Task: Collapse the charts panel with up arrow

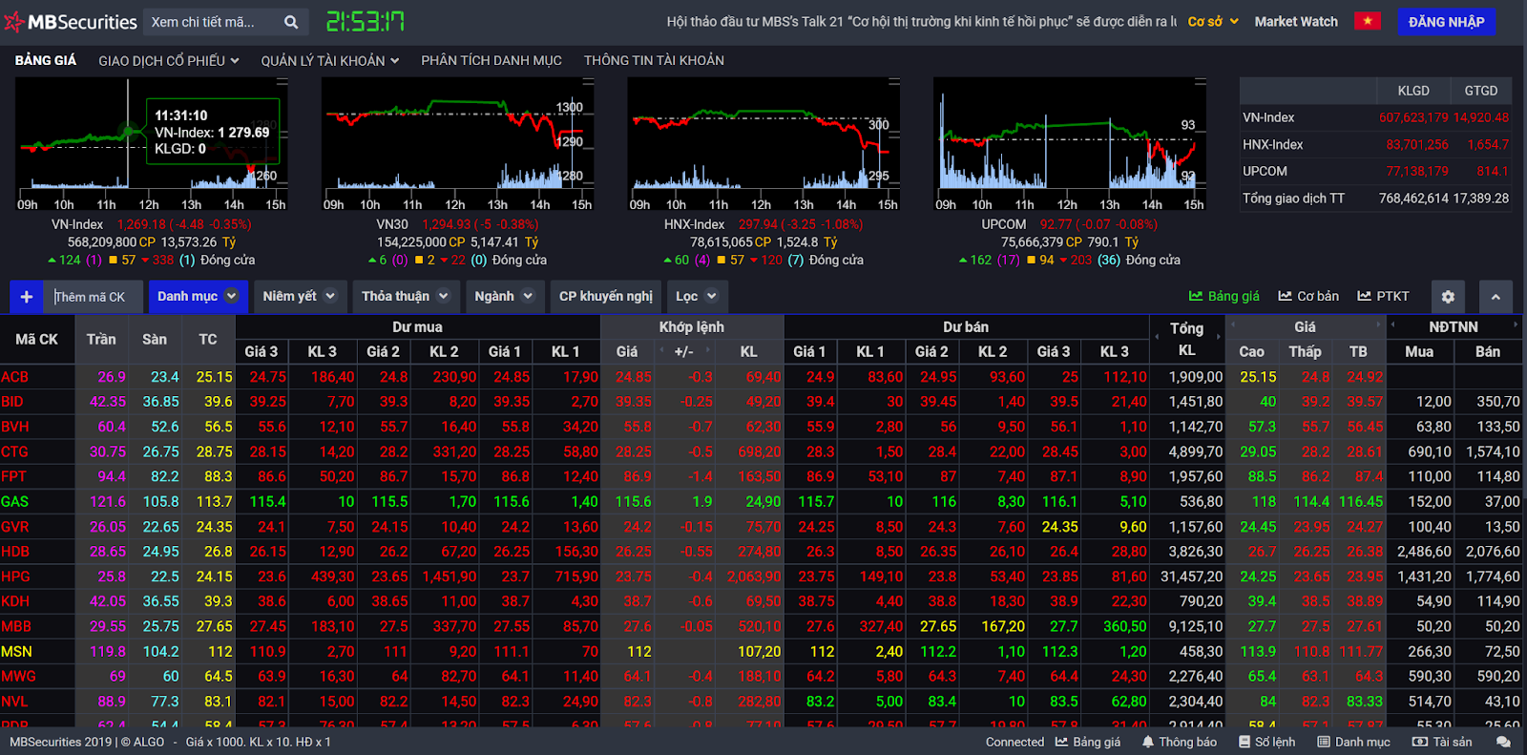Action: click(x=1496, y=297)
